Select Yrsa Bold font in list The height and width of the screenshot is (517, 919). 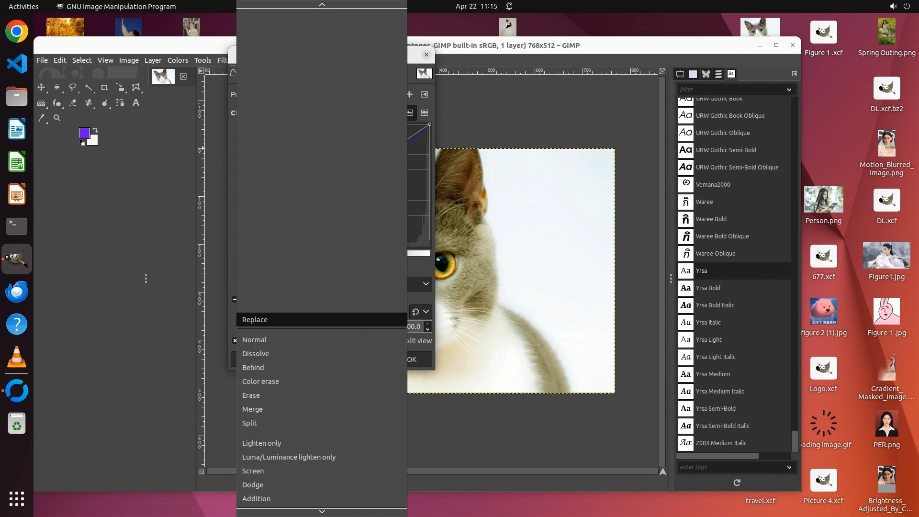pos(708,288)
